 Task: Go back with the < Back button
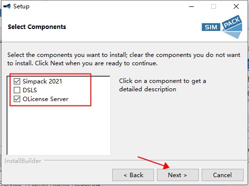point(133,175)
